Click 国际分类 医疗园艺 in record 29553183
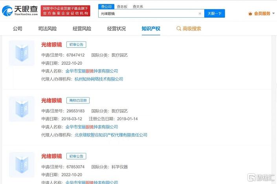 coord(110,111)
